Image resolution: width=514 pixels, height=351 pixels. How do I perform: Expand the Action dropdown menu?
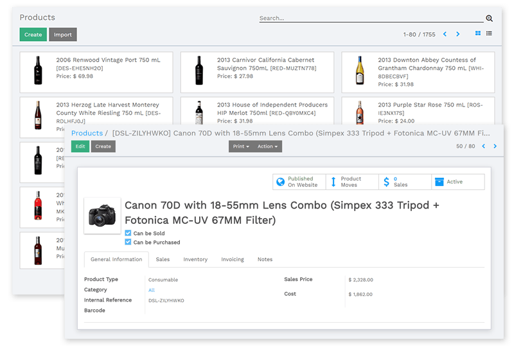267,146
